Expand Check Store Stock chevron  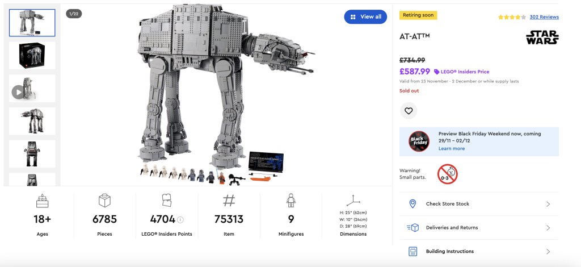point(548,204)
